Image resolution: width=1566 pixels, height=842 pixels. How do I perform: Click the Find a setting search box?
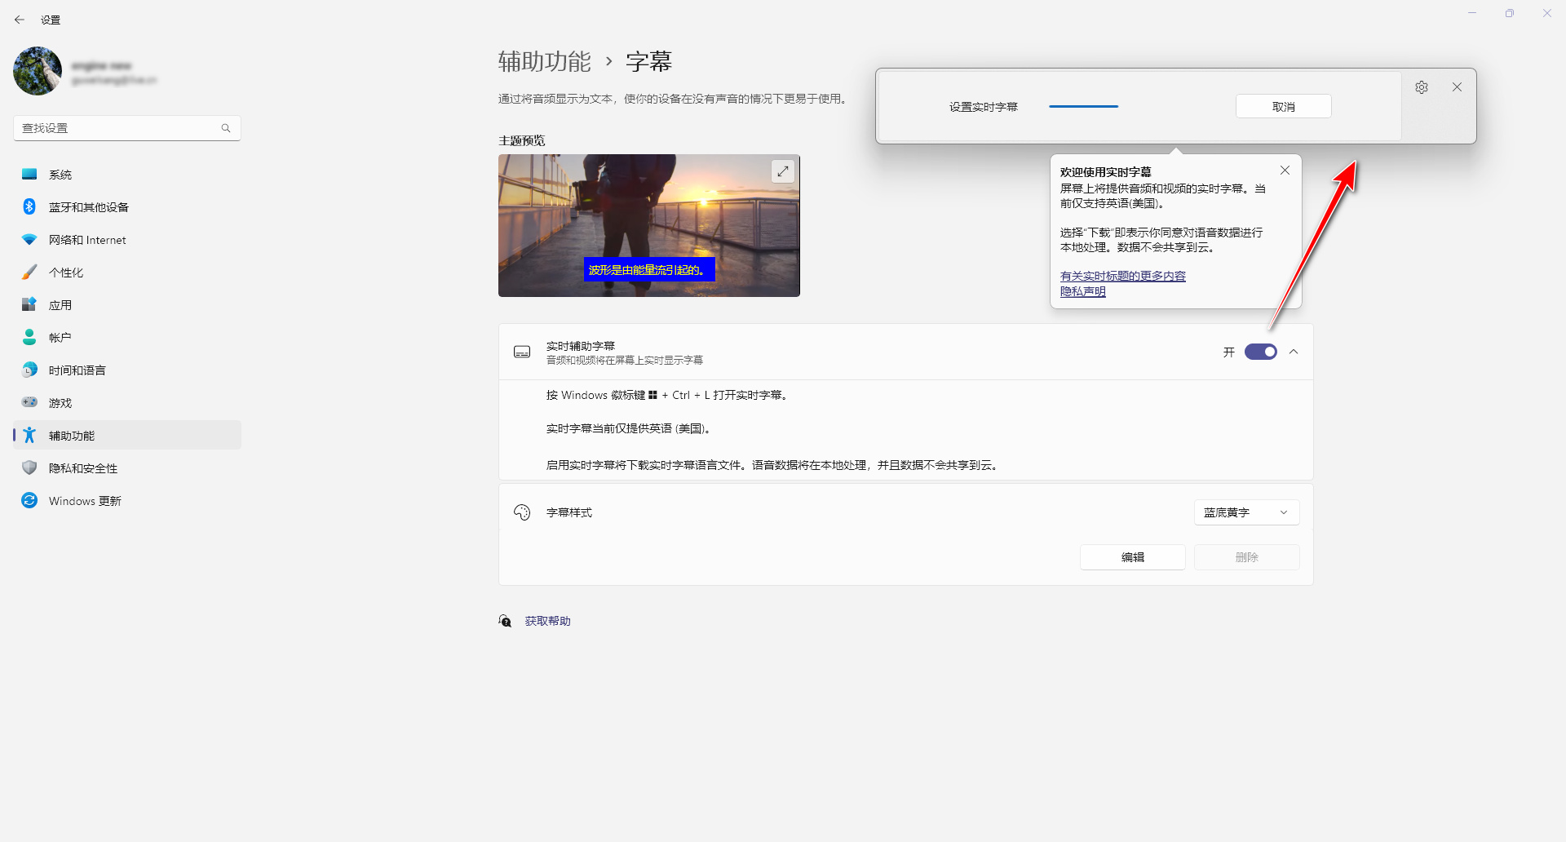pyautogui.click(x=118, y=128)
